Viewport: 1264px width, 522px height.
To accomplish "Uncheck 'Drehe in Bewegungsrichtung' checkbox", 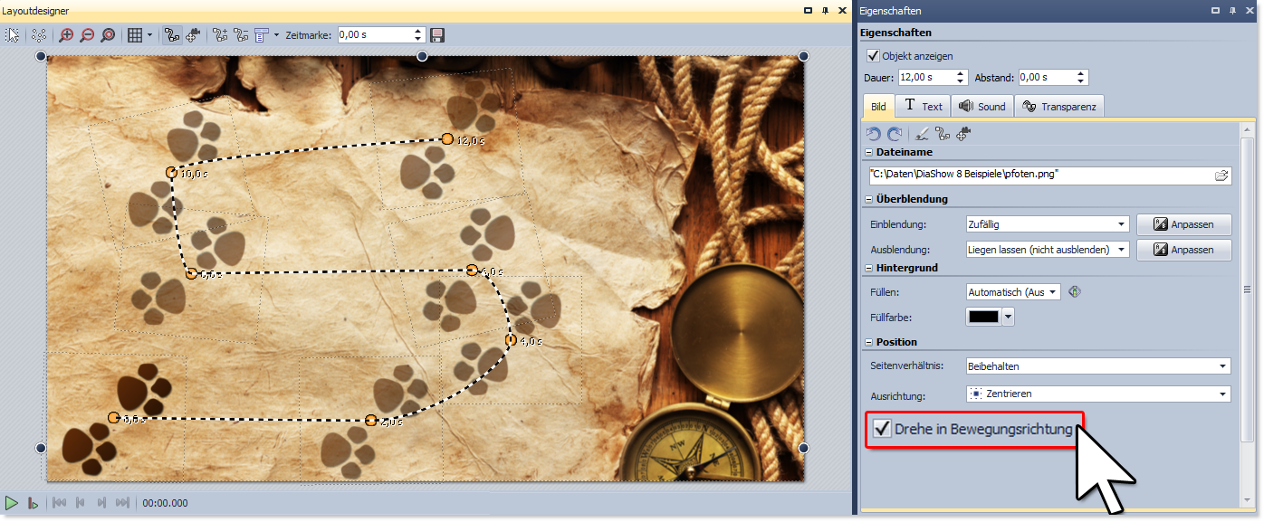I will pos(881,429).
